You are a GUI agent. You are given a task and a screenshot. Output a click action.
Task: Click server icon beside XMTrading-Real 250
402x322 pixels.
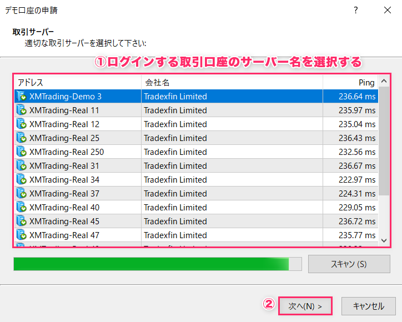click(x=21, y=152)
